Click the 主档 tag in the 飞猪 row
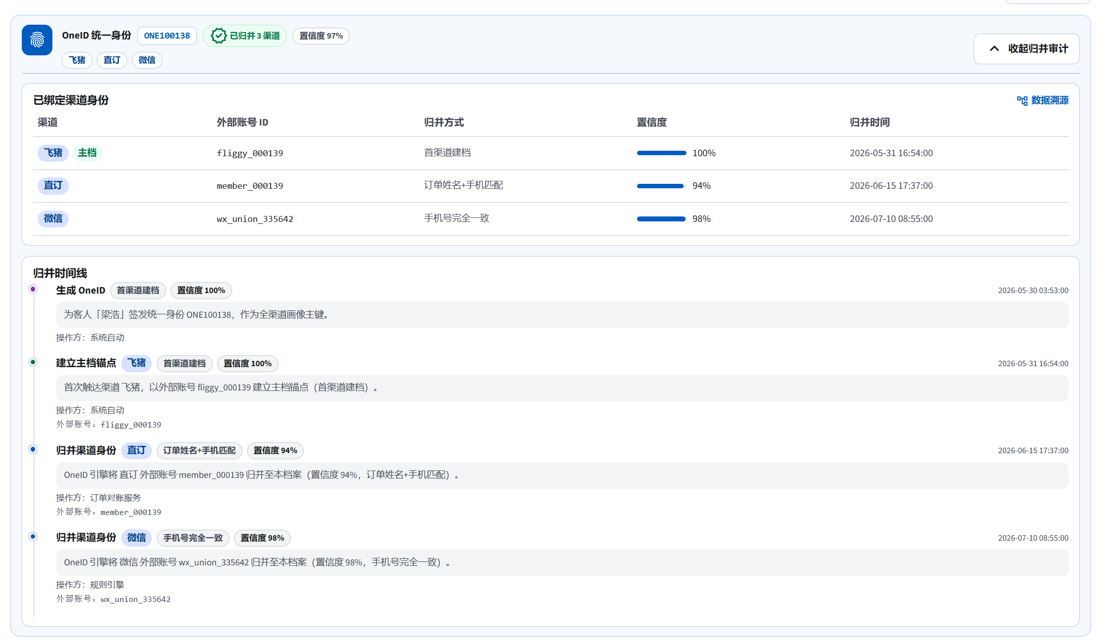Viewport: 1097px width, 640px height. point(87,153)
